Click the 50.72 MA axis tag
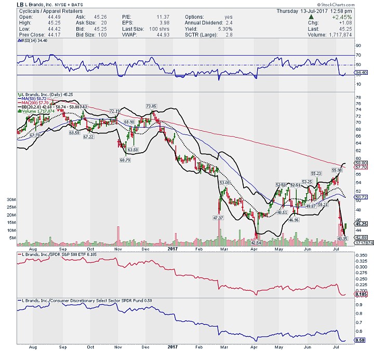This screenshot has height=351, width=374. [x=362, y=197]
